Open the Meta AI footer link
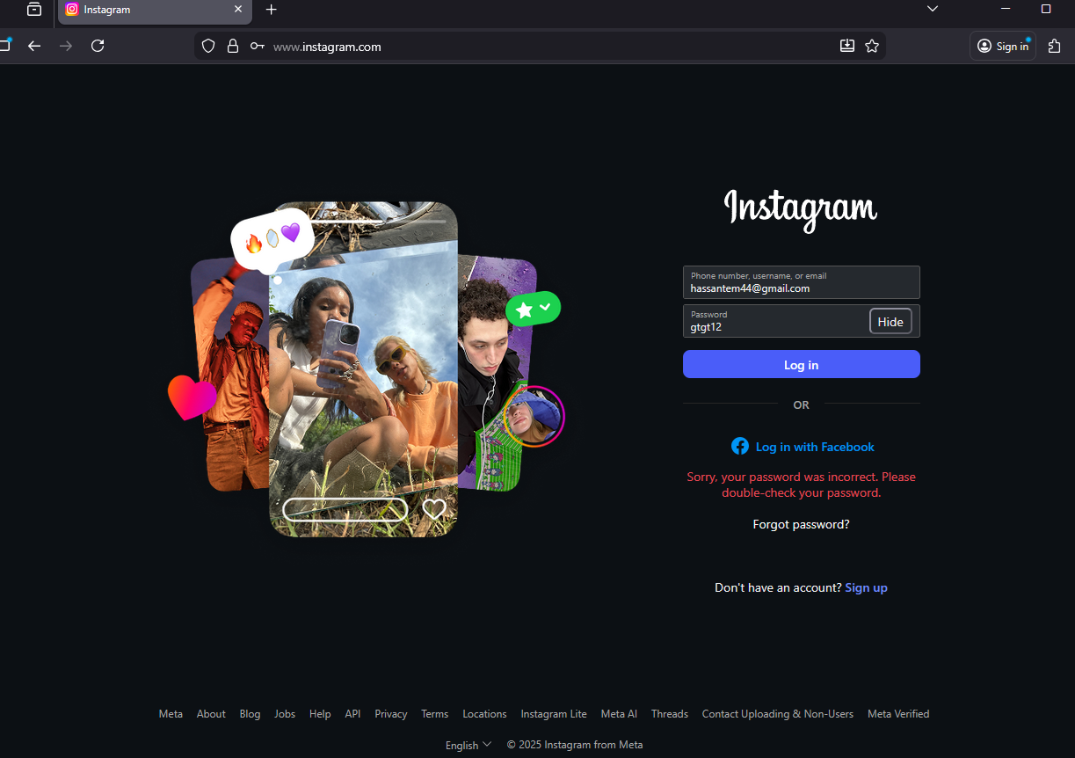1075x758 pixels. pyautogui.click(x=619, y=714)
